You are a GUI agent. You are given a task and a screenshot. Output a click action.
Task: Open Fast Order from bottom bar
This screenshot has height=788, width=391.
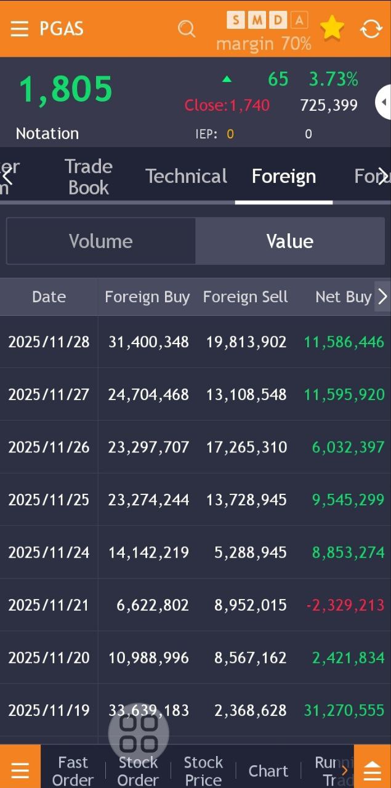pyautogui.click(x=73, y=771)
